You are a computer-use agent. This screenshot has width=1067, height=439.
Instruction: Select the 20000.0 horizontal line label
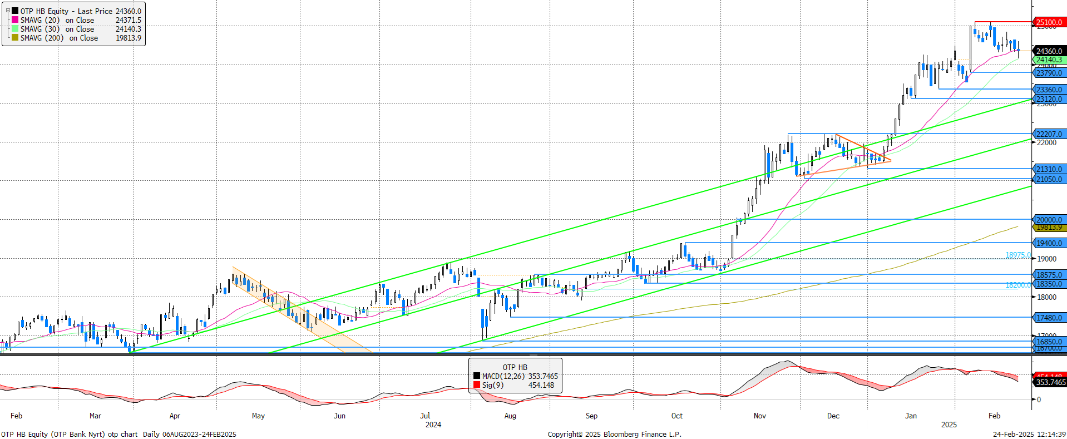1049,220
